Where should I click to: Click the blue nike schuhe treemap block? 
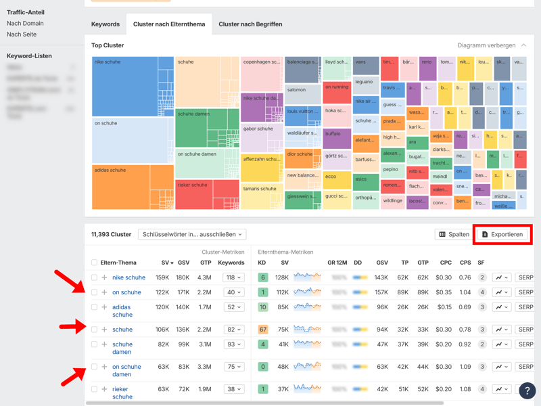point(125,88)
